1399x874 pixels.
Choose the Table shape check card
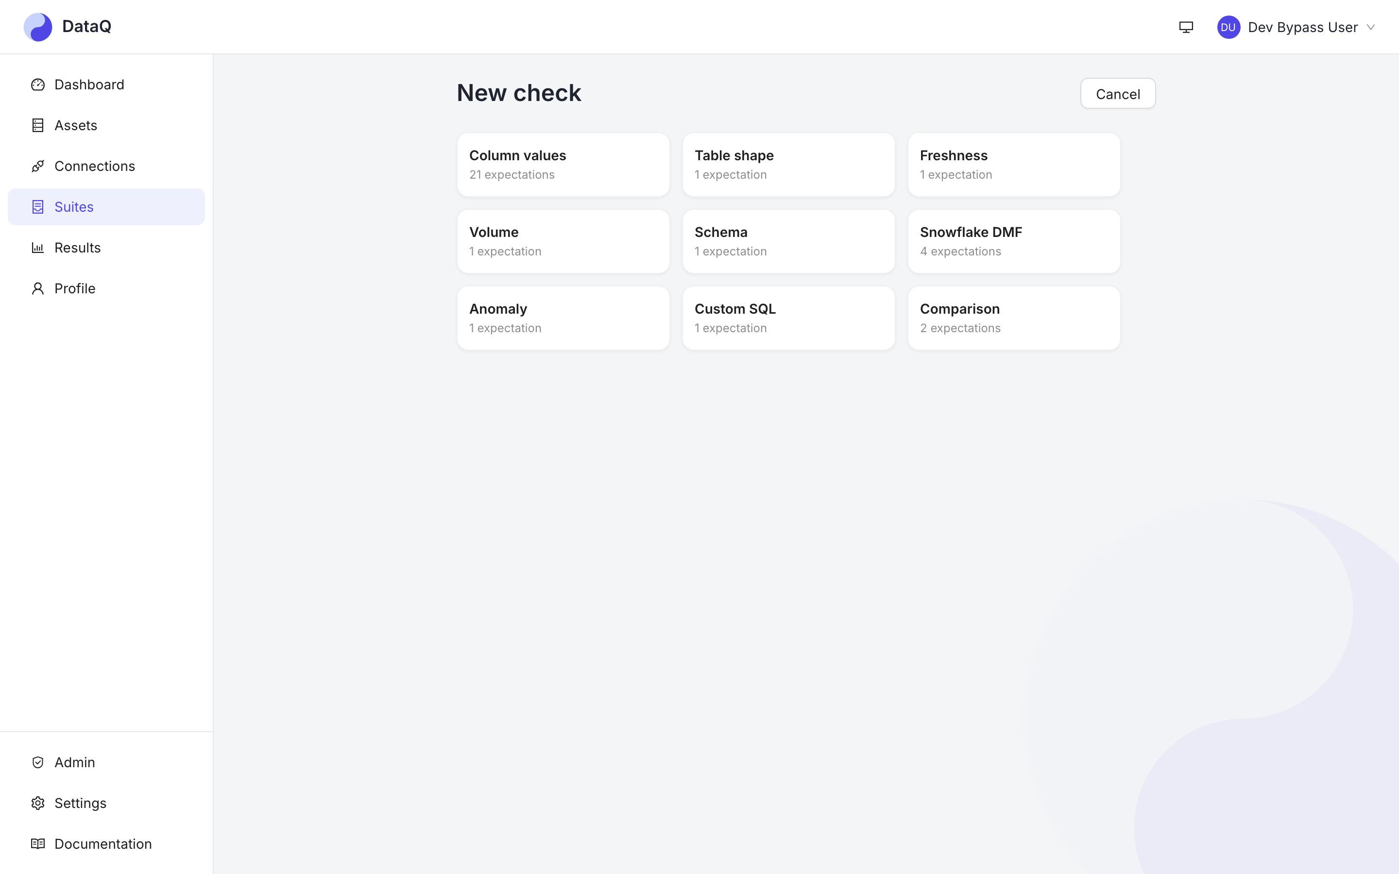[x=788, y=165]
